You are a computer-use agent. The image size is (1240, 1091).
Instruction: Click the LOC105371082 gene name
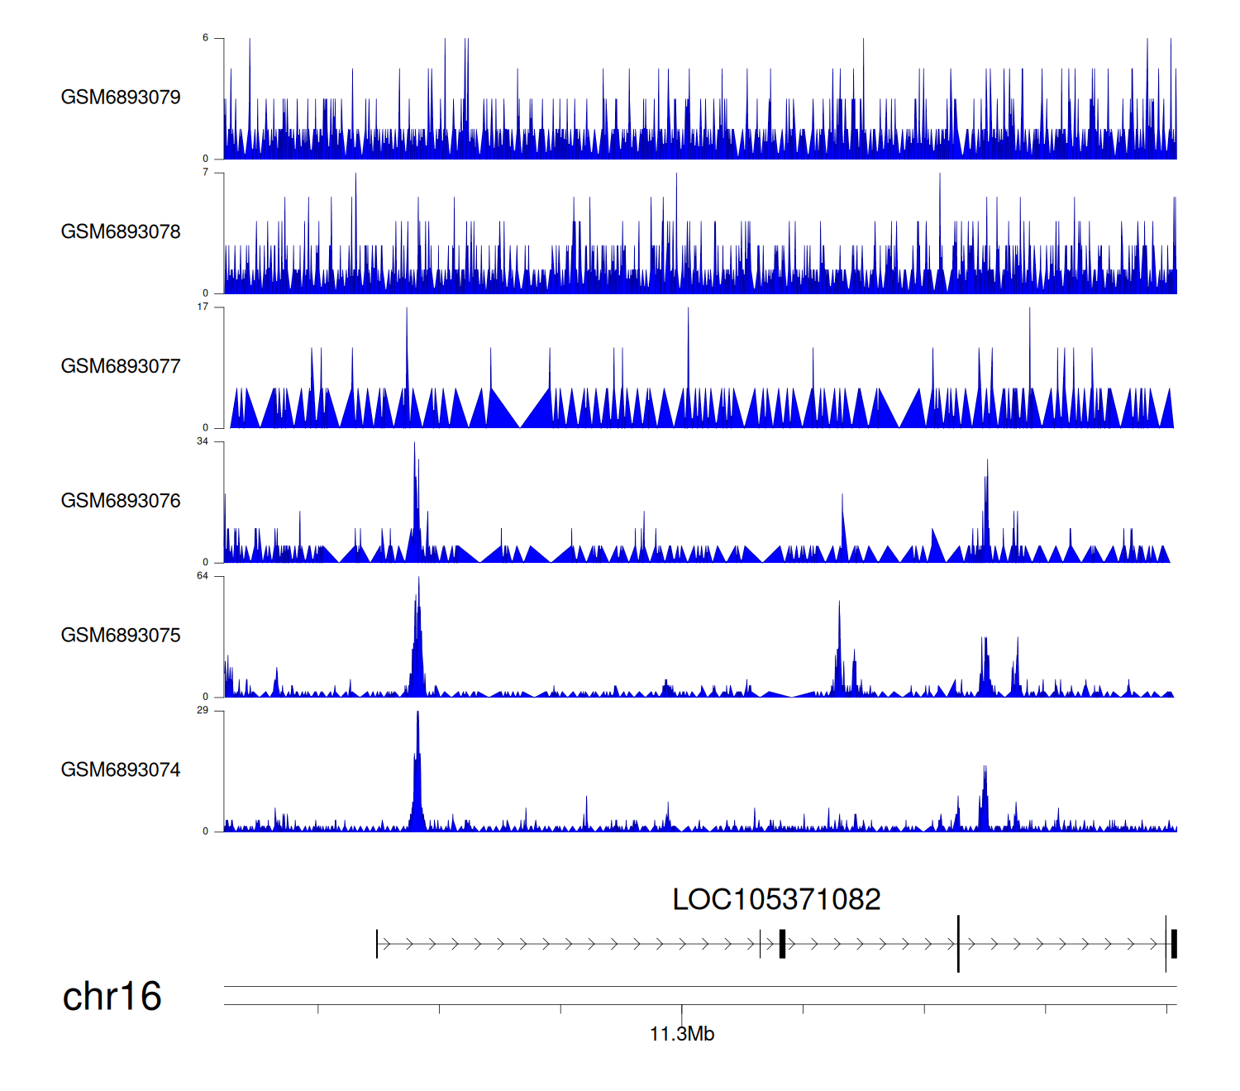tap(776, 899)
